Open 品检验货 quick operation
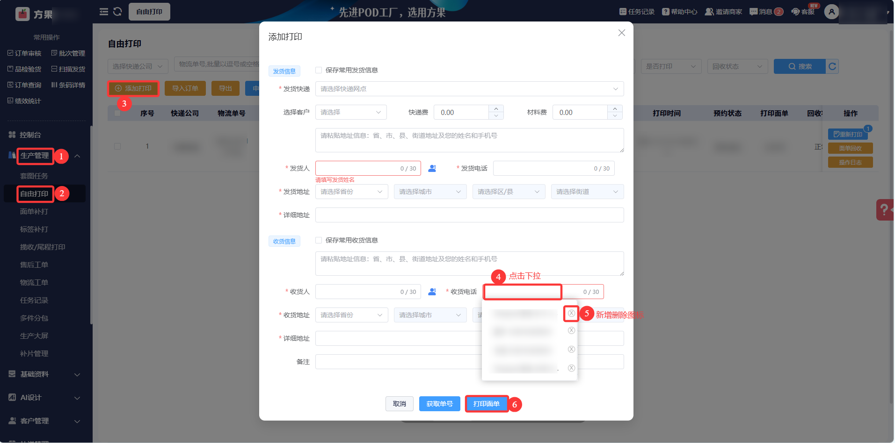The height and width of the screenshot is (443, 895). (x=24, y=69)
